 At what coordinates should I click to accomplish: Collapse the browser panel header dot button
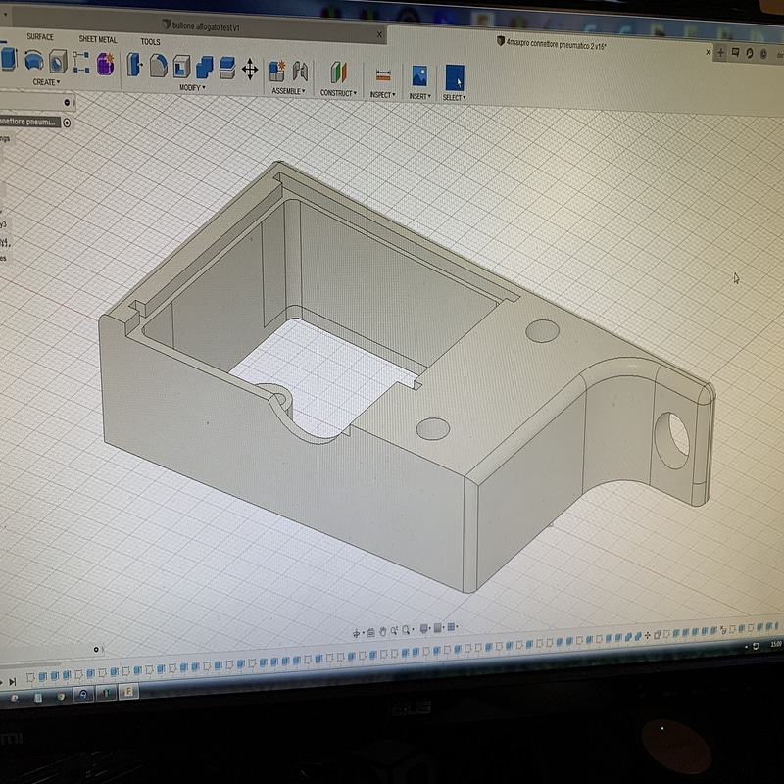click(x=67, y=103)
